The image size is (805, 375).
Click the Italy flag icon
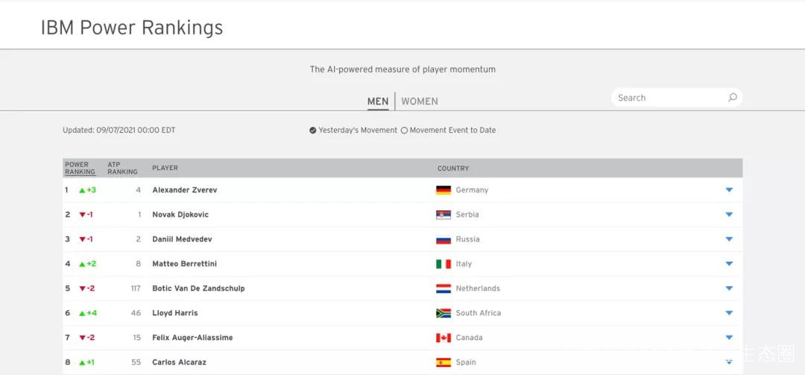(x=443, y=264)
